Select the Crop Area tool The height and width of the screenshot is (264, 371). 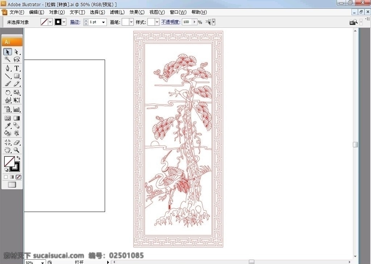click(7, 142)
